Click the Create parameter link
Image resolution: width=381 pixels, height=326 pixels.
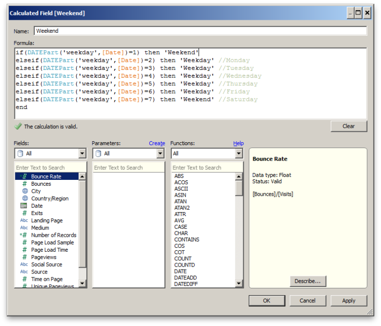coord(157,143)
